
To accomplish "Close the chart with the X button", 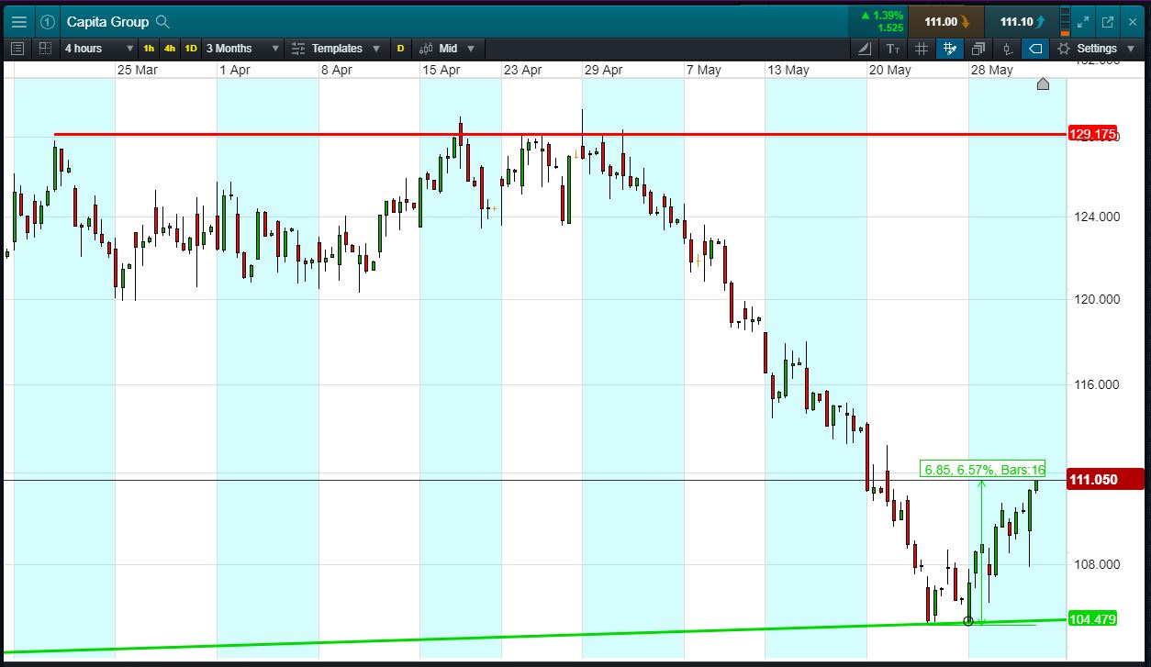I will (1133, 21).
